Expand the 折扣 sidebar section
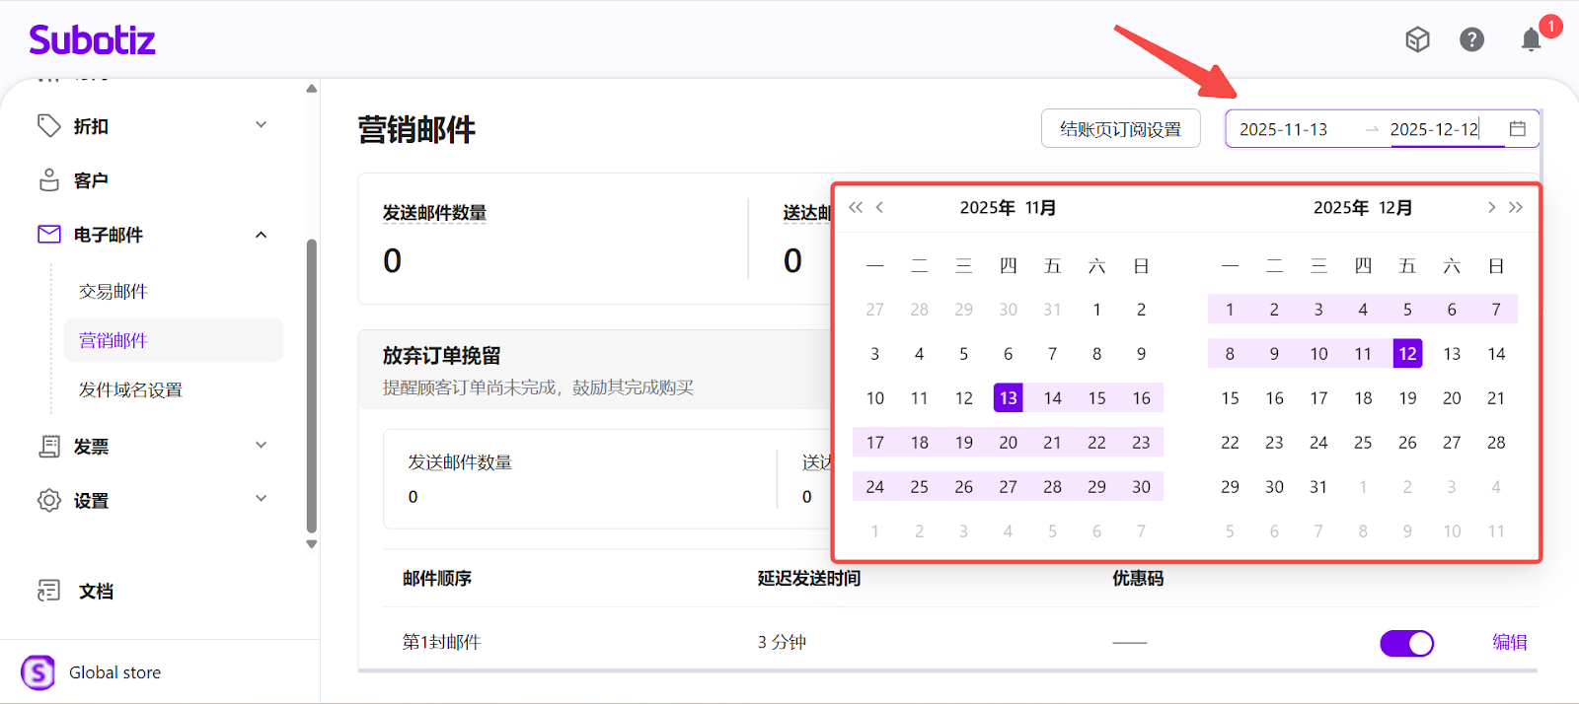 coord(261,125)
